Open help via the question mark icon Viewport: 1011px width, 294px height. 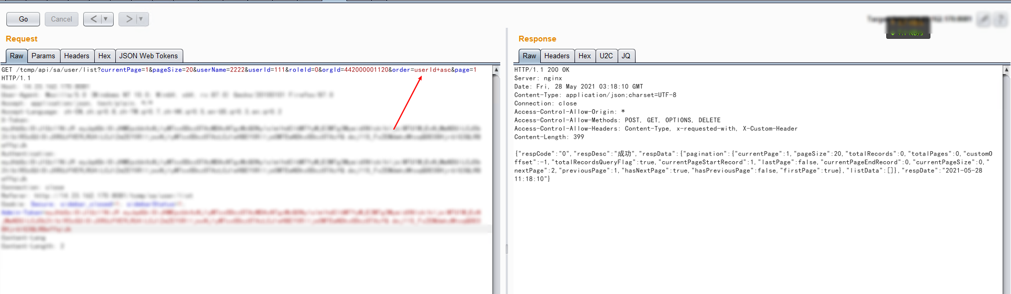point(1000,19)
